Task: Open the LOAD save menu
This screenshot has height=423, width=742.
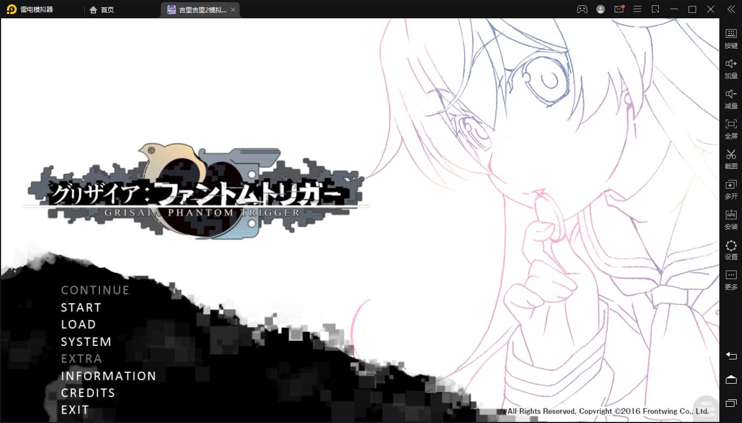Action: click(x=78, y=324)
